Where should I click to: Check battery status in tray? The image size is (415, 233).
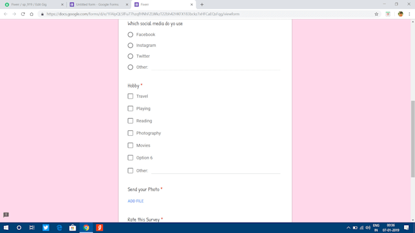coord(355,228)
